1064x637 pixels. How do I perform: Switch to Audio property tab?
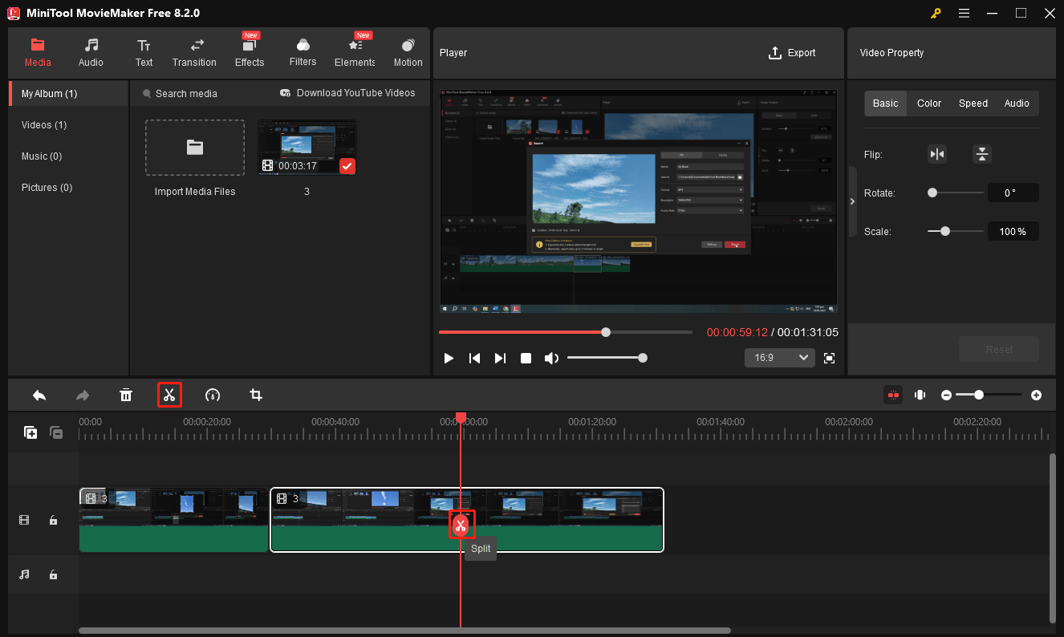click(x=1017, y=103)
